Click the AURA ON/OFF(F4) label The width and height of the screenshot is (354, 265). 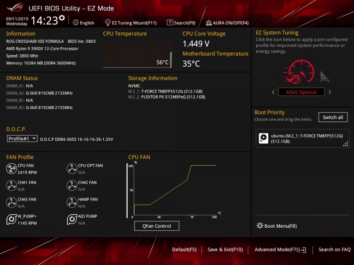point(231,23)
